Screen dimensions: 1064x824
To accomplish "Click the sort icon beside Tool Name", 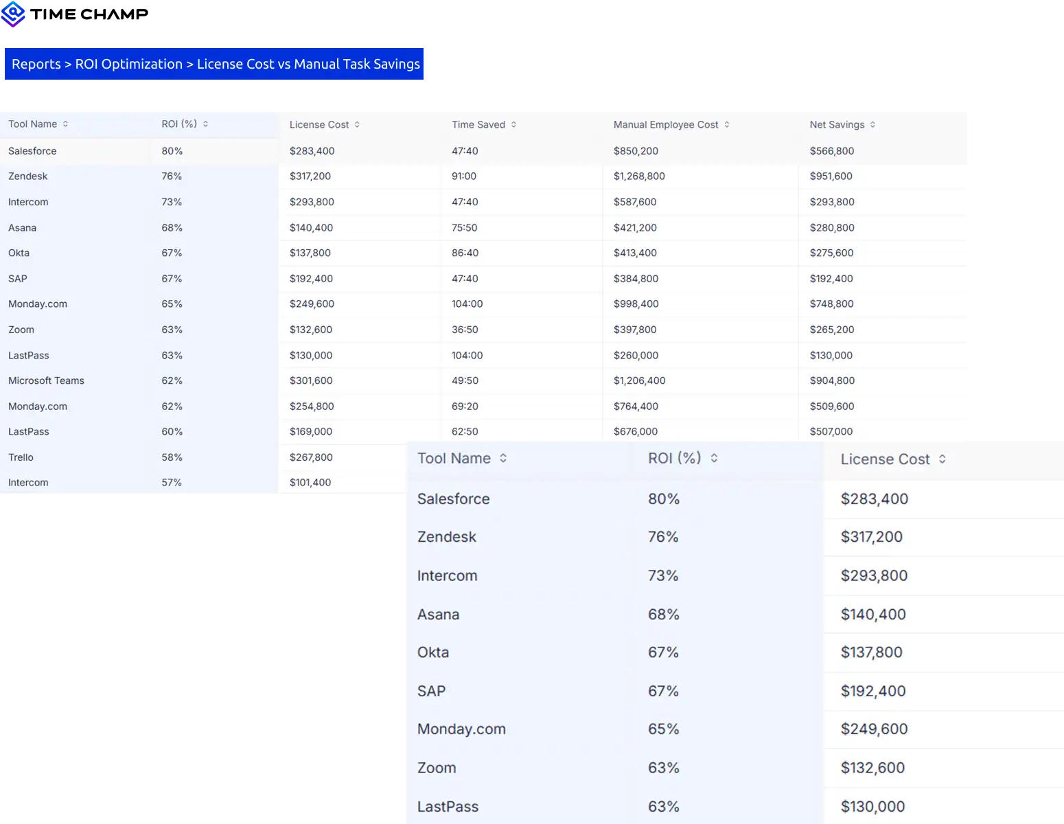I will pyautogui.click(x=65, y=124).
